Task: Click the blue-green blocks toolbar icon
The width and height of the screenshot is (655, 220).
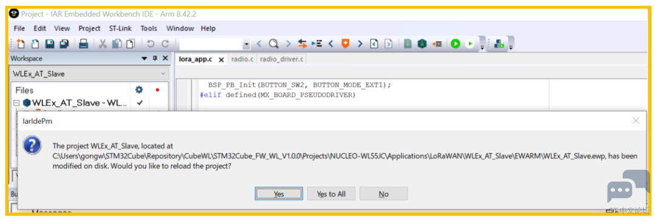Action: pyautogui.click(x=499, y=44)
